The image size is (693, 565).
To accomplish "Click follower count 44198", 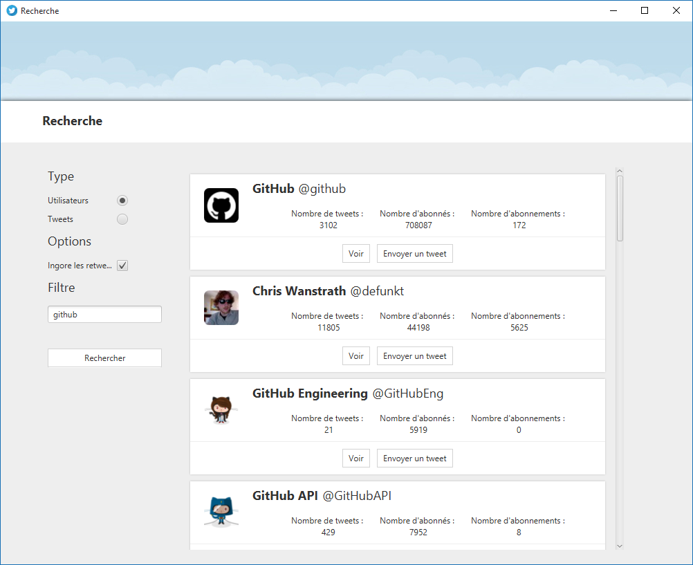I will (x=418, y=328).
